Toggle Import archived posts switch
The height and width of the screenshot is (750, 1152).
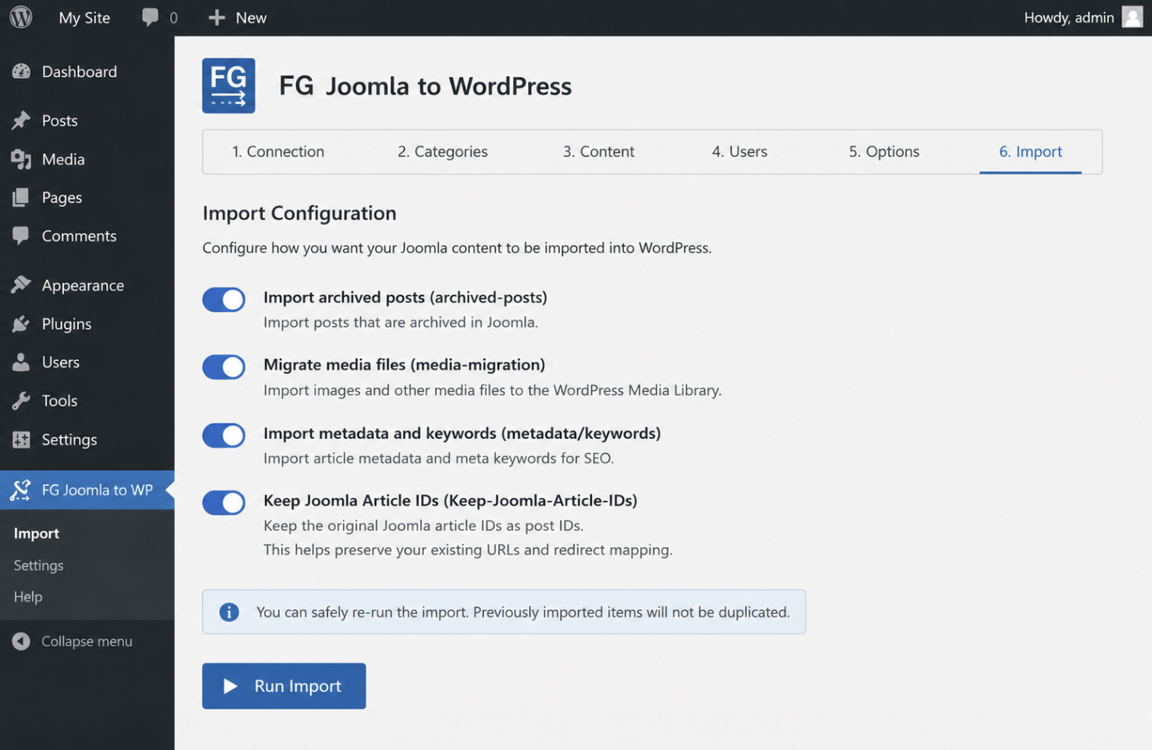click(224, 299)
